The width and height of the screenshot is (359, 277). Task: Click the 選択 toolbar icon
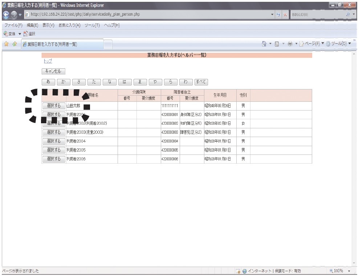click(x=29, y=34)
